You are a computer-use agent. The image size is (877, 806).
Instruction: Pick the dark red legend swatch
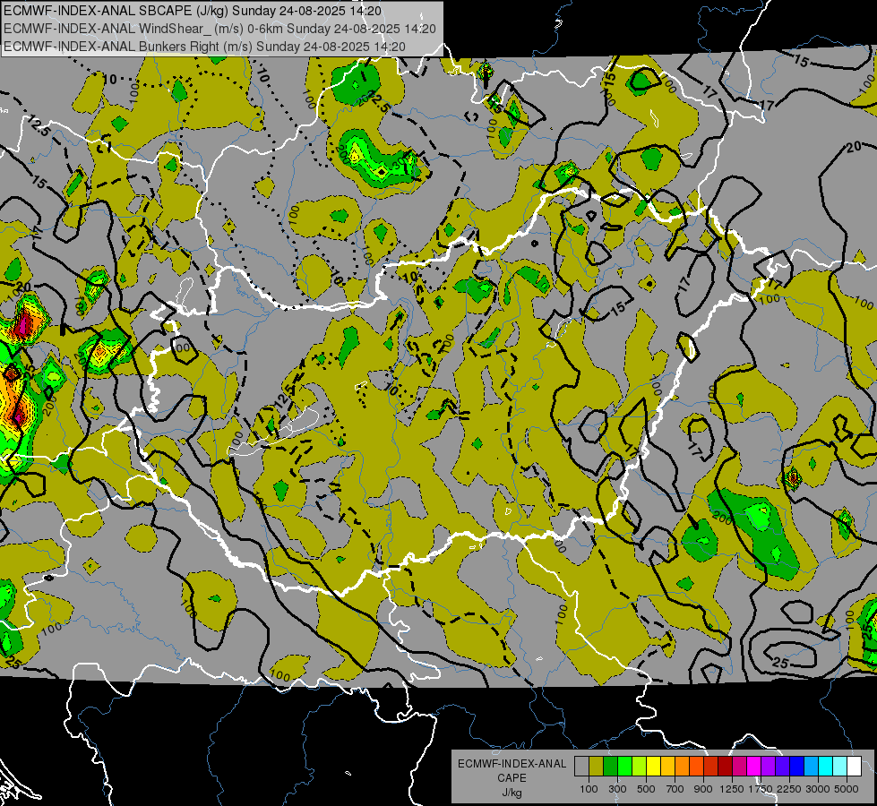[726, 766]
